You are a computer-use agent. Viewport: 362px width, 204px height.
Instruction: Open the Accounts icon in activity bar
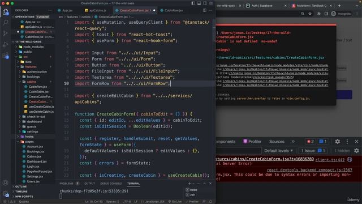pyautogui.click(x=6, y=182)
